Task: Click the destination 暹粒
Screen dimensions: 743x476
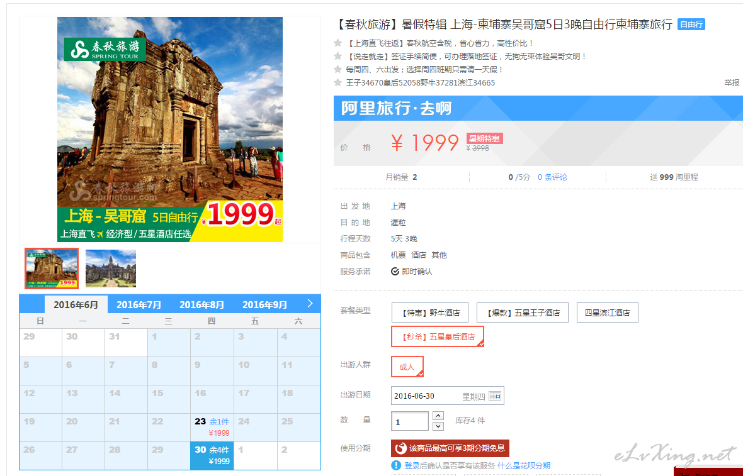Action: pyautogui.click(x=399, y=223)
